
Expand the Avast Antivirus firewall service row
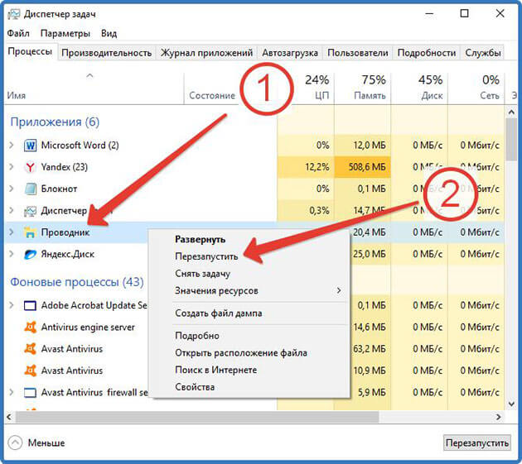(x=12, y=393)
